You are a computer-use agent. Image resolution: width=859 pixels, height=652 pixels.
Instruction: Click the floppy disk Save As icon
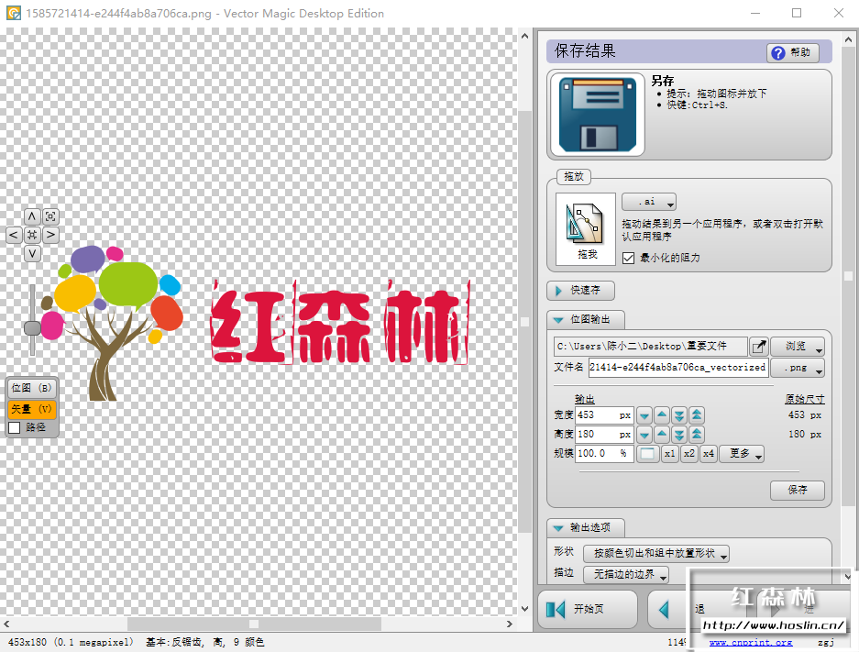[x=597, y=115]
